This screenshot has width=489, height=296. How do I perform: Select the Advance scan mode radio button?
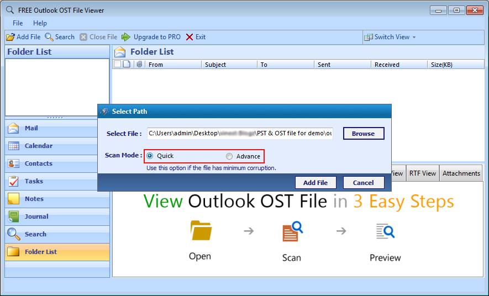point(229,156)
